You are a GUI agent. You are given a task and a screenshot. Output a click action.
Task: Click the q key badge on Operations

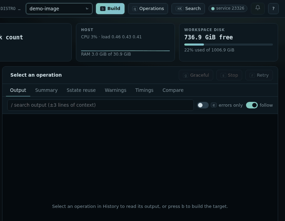135,9
